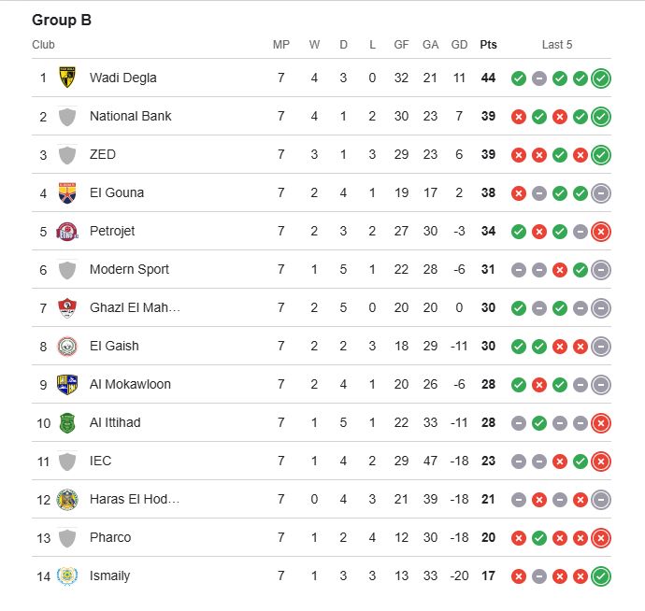The width and height of the screenshot is (645, 611).
Task: Click the Ghazl El Mahalla club crest
Action: (67, 307)
